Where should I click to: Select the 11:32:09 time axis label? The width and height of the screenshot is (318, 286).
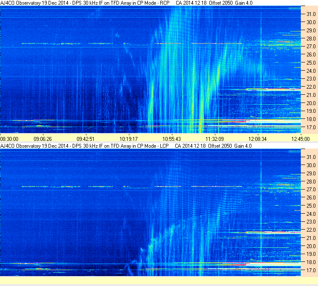click(x=214, y=139)
